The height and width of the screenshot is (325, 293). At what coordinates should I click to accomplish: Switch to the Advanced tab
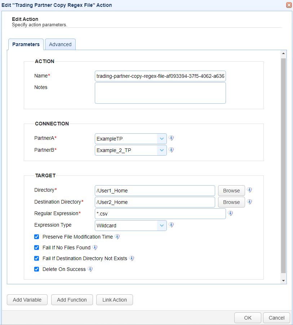[60, 44]
